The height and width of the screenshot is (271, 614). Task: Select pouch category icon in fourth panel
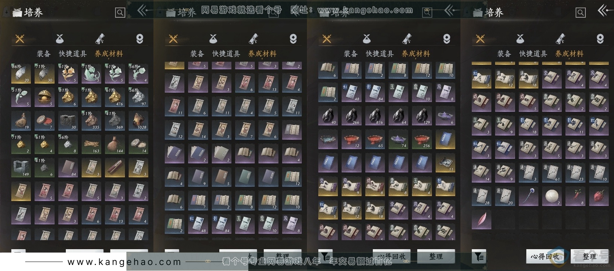pos(520,39)
